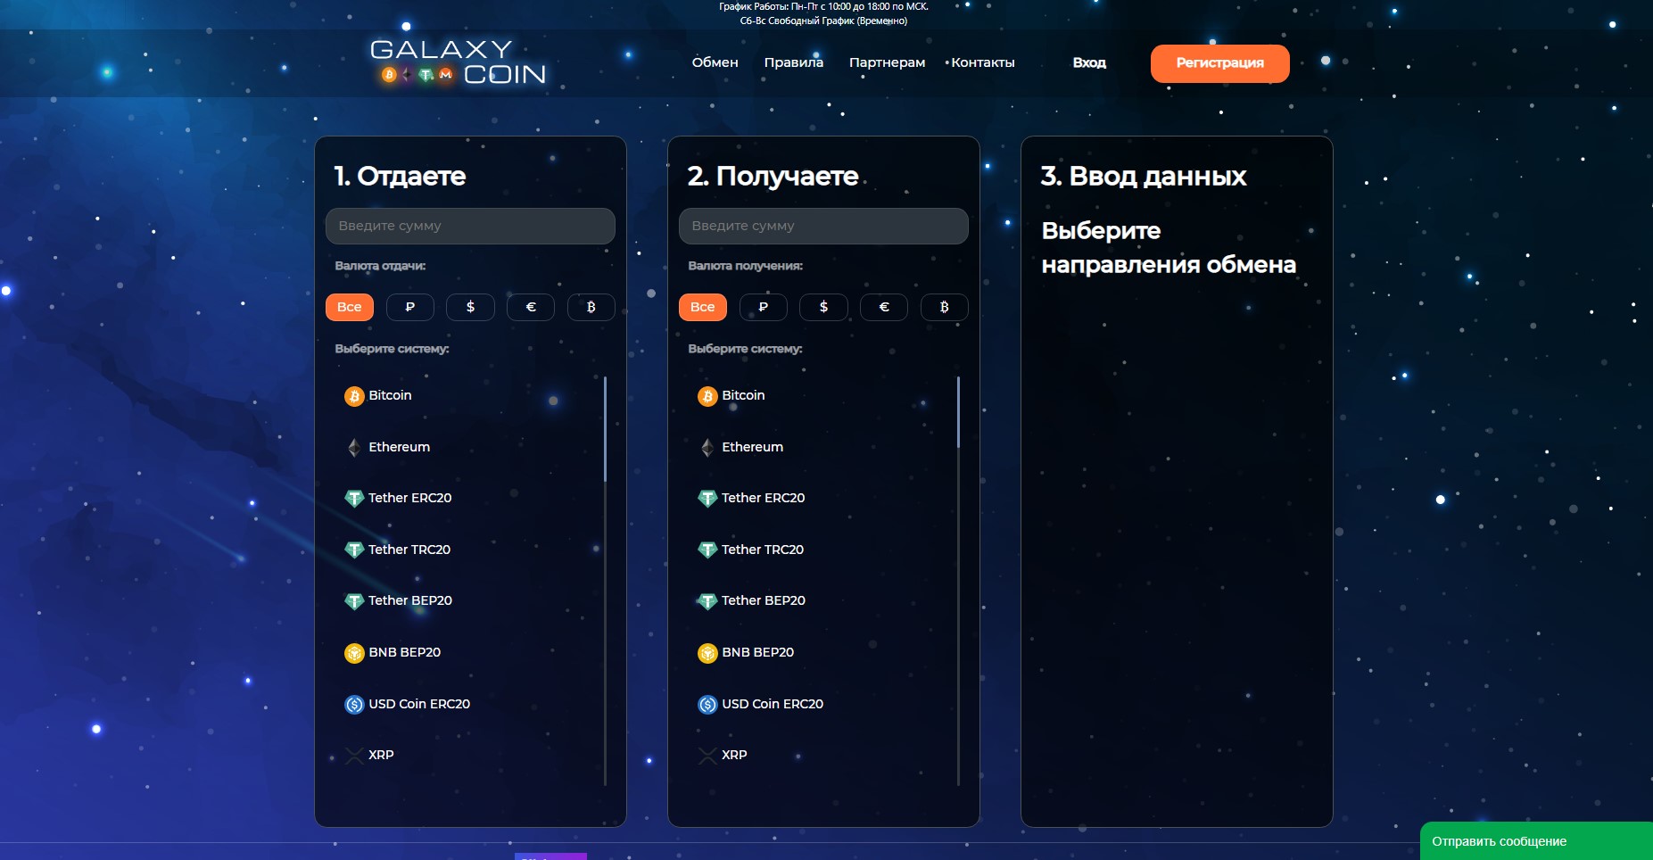Click USD Coin ERC20 icon in Отдаете list
The width and height of the screenshot is (1653, 860).
[x=354, y=705]
